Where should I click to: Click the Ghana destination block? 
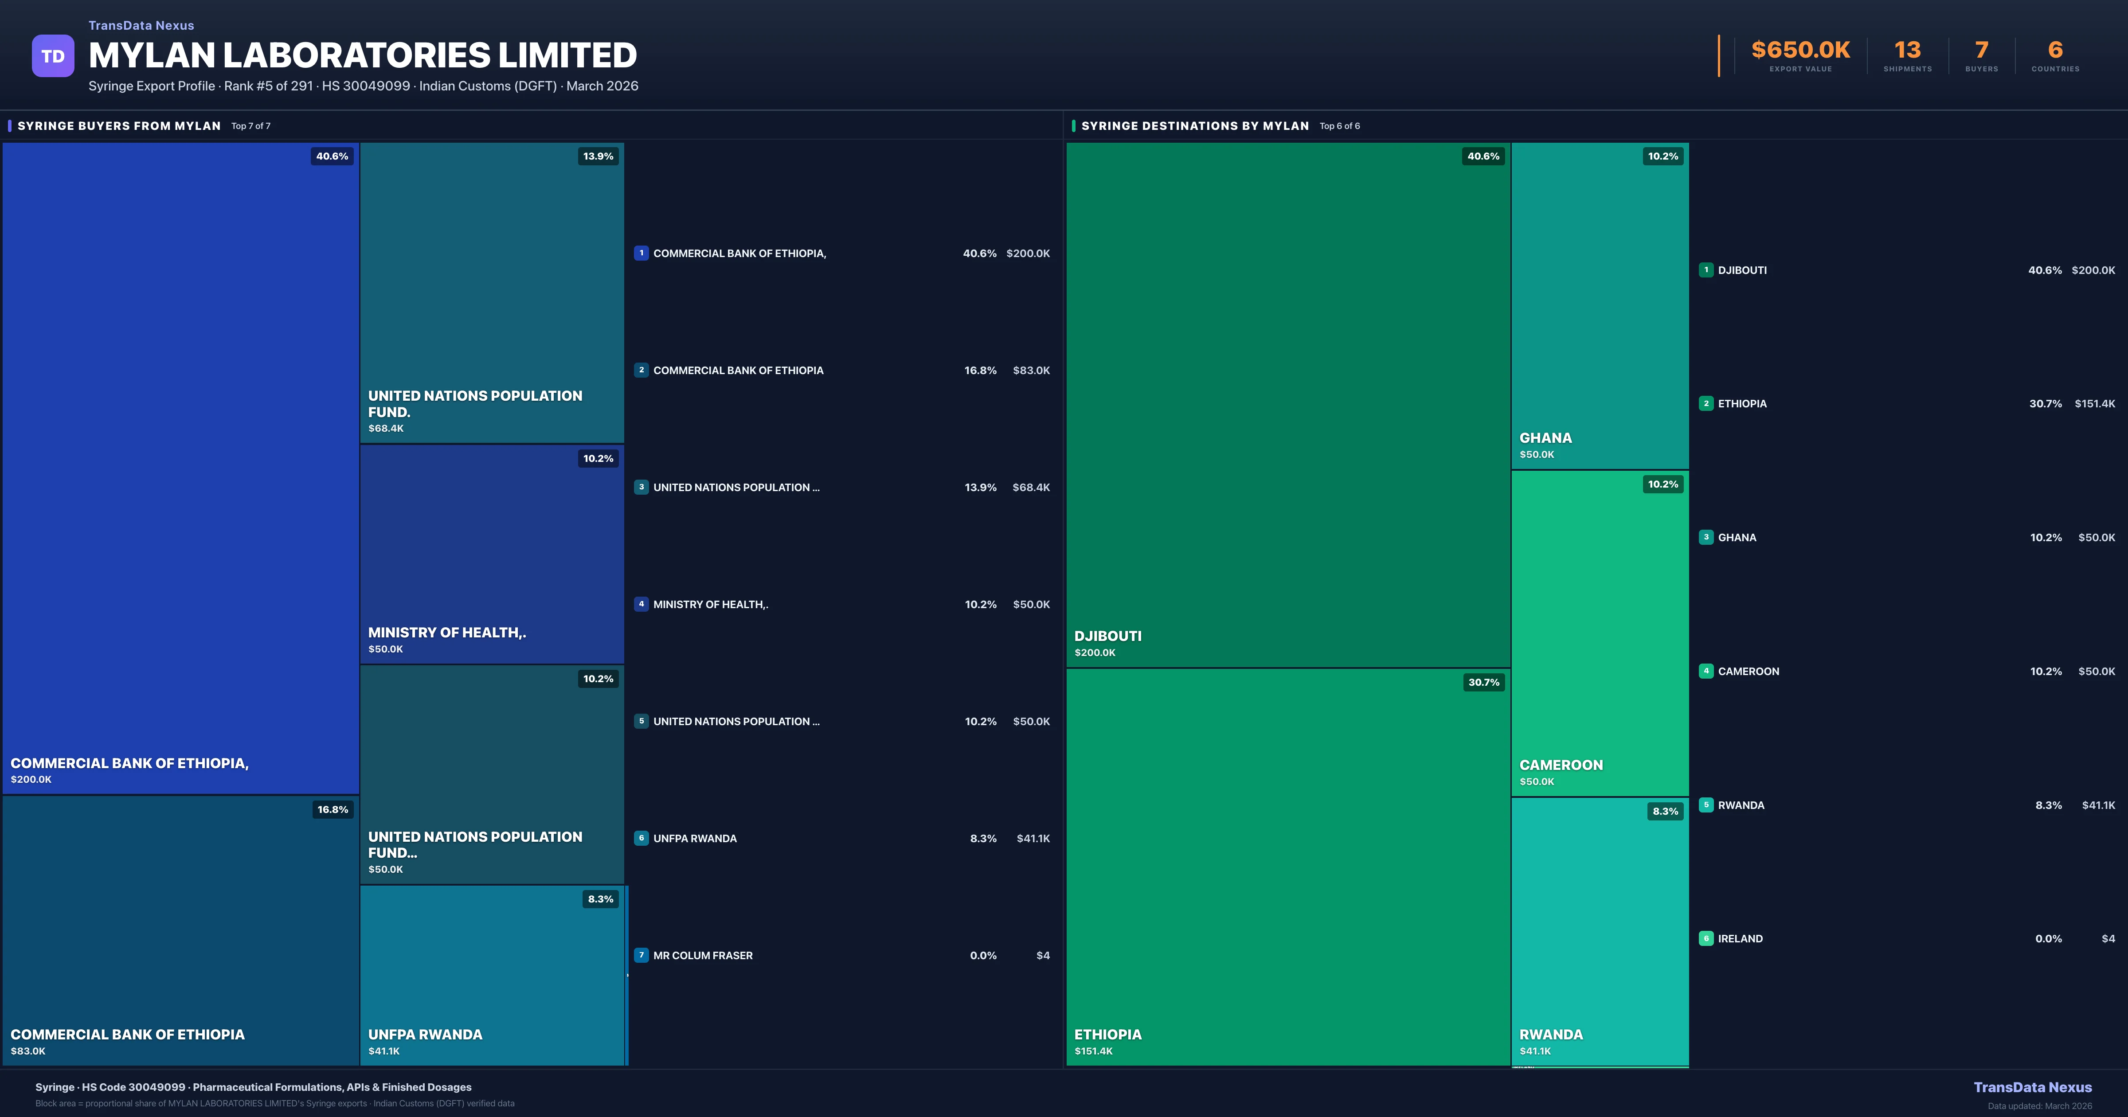1599,306
